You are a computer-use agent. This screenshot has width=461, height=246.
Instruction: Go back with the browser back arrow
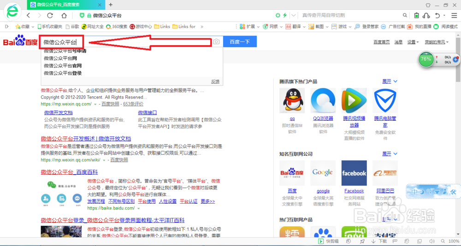[x=28, y=16]
